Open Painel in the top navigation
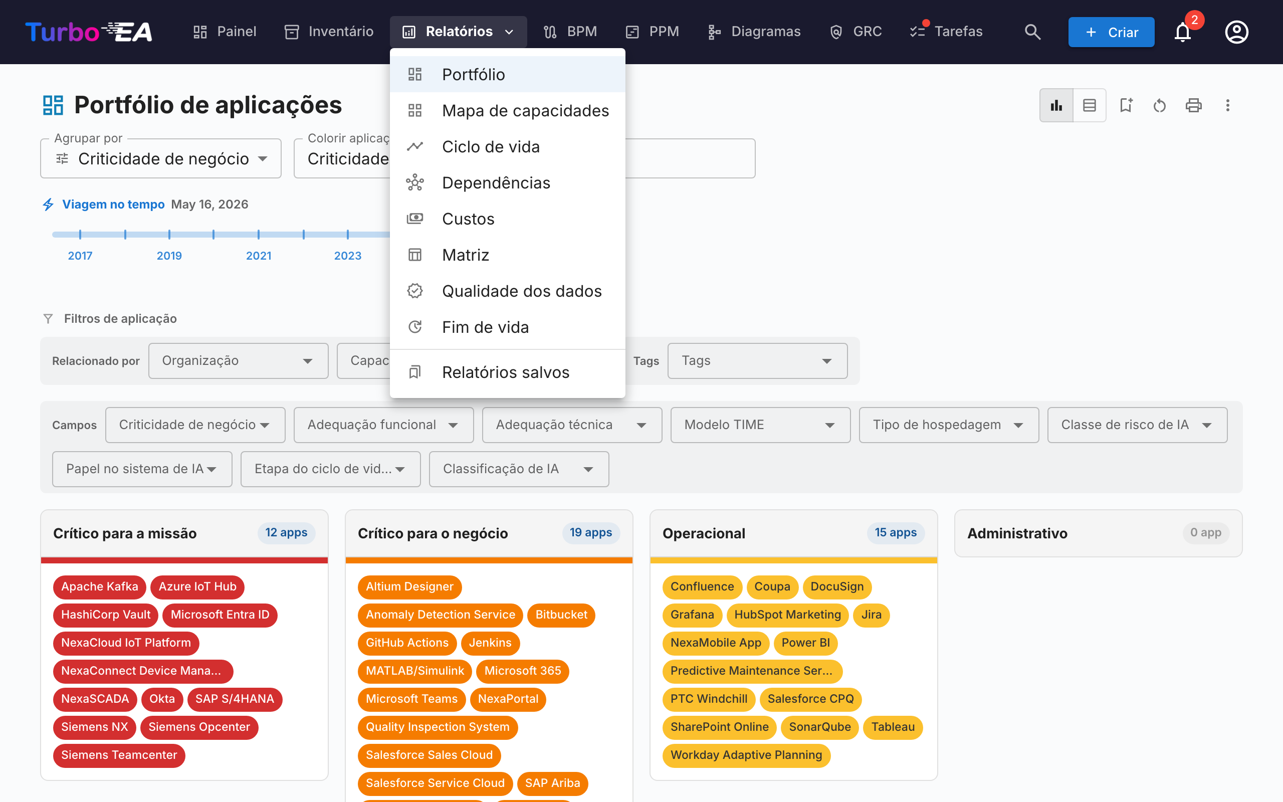The image size is (1283, 802). [225, 32]
